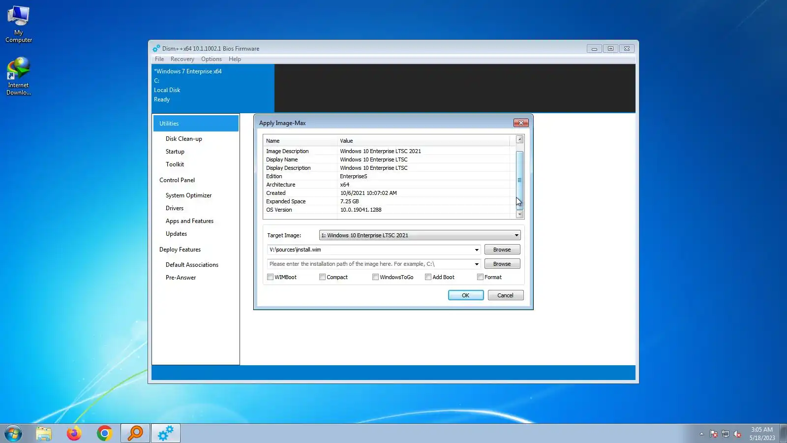Click the installation path input field

[x=370, y=264]
